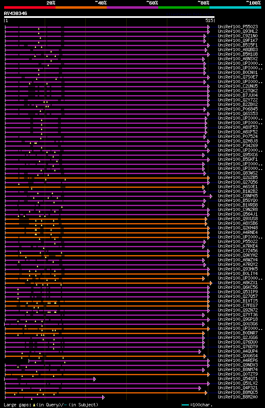Go to UniRef100_A8XSB6 label
The height and width of the screenshot is (408, 265).
coord(238,224)
